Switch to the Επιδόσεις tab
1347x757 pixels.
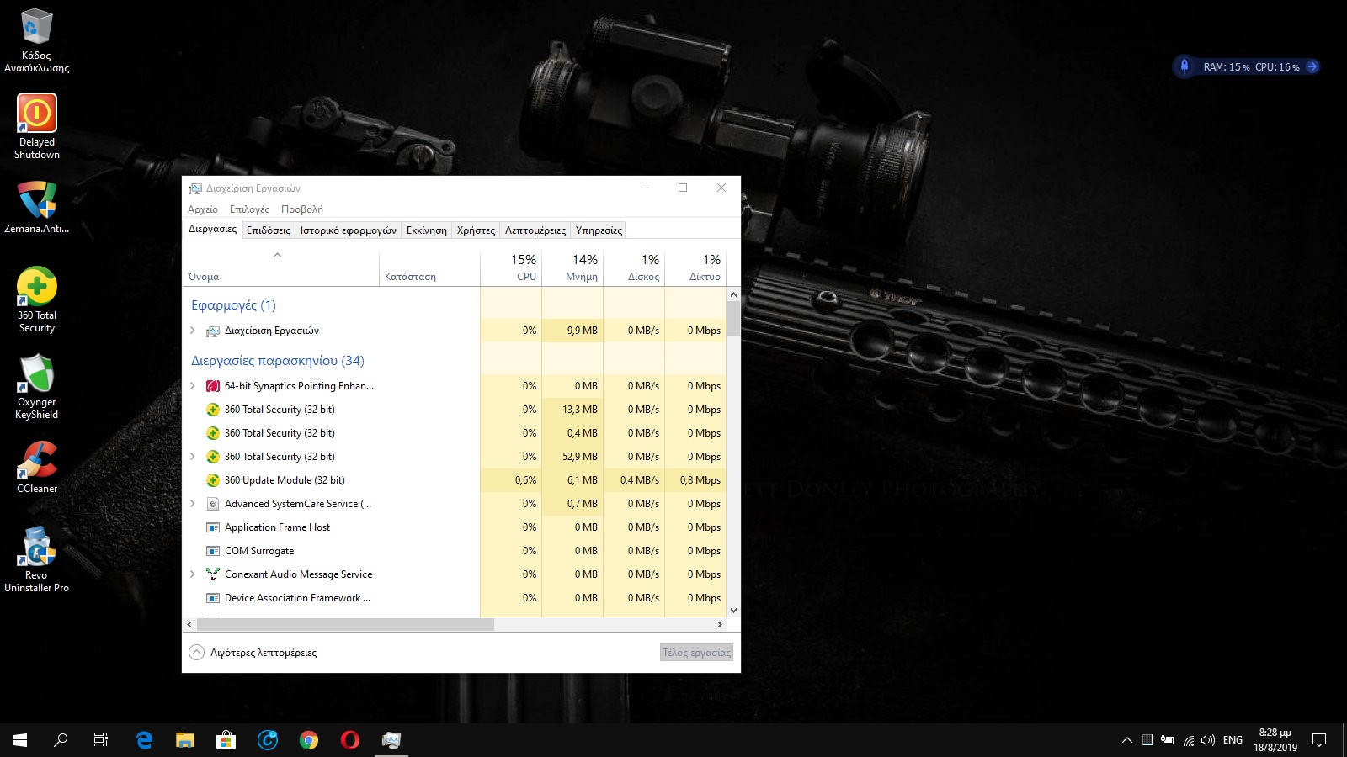pos(269,230)
